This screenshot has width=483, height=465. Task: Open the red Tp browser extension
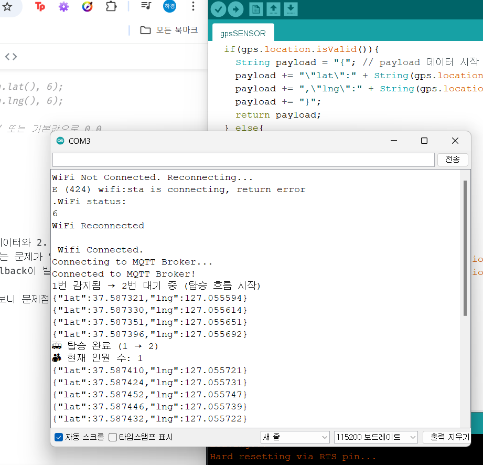pos(40,6)
